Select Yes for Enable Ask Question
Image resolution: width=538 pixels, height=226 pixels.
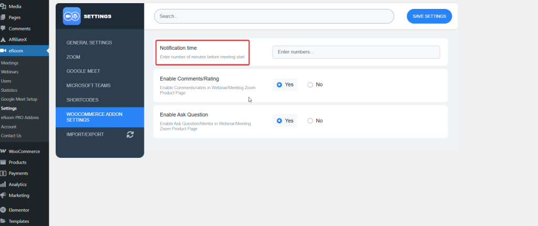coord(285,121)
